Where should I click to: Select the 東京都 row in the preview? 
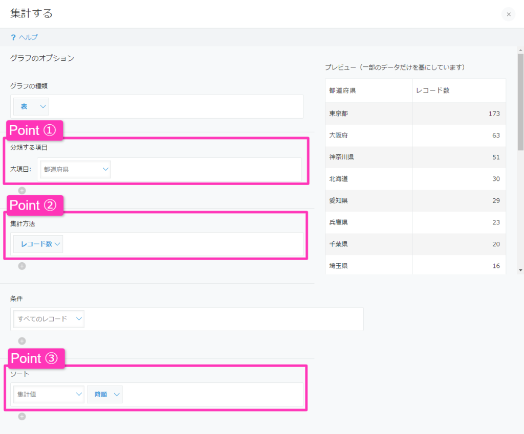(416, 113)
